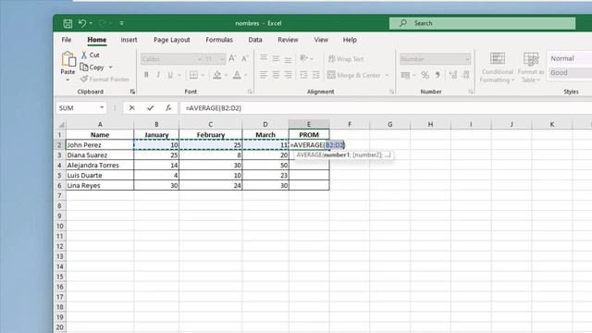Open the Help tab
Viewport: 592px width, 333px height.
pyautogui.click(x=350, y=40)
